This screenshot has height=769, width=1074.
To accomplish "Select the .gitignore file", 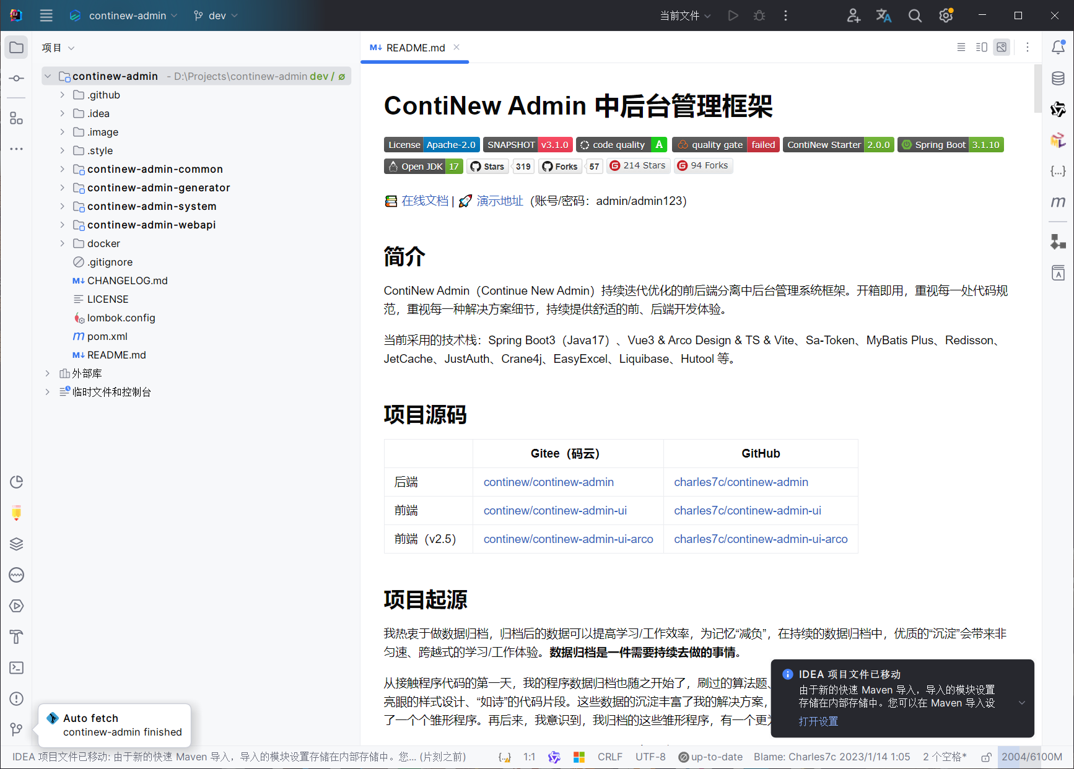I will [110, 262].
